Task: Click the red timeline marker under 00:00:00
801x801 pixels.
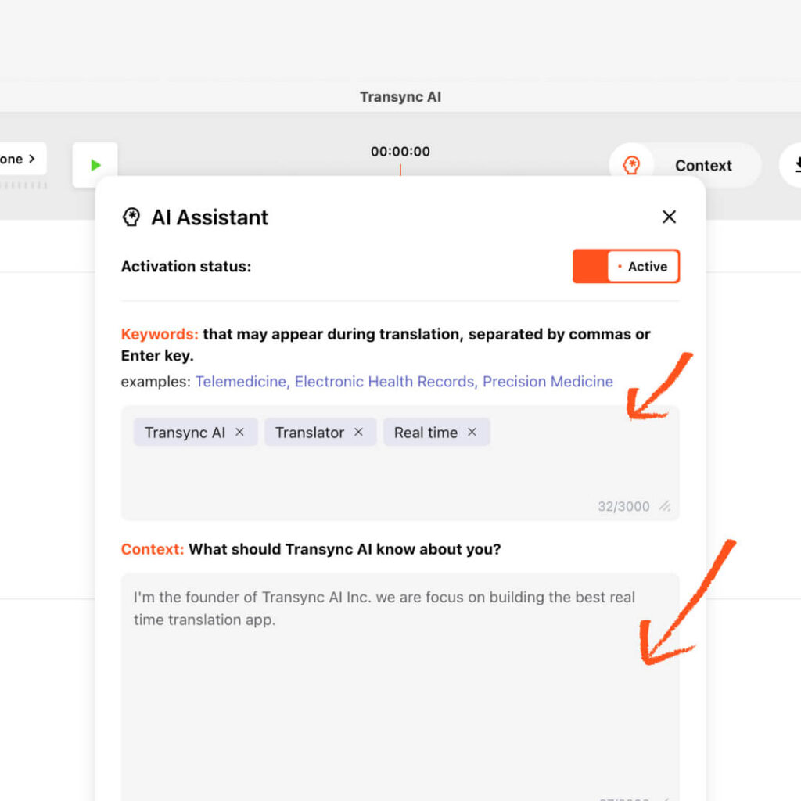Action: coord(400,169)
